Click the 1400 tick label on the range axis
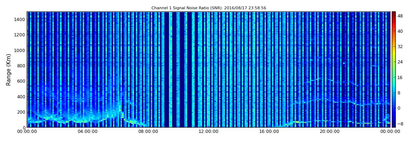 tap(20, 19)
